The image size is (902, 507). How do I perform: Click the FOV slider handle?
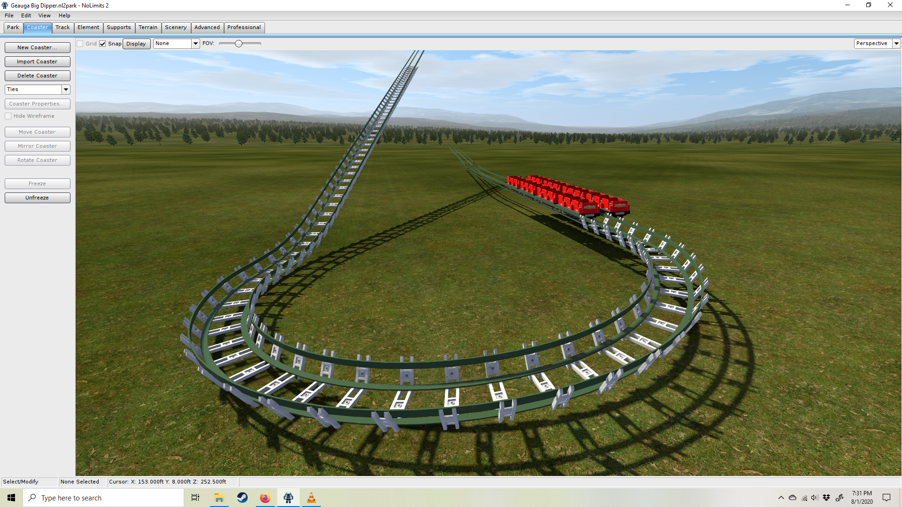(x=239, y=44)
